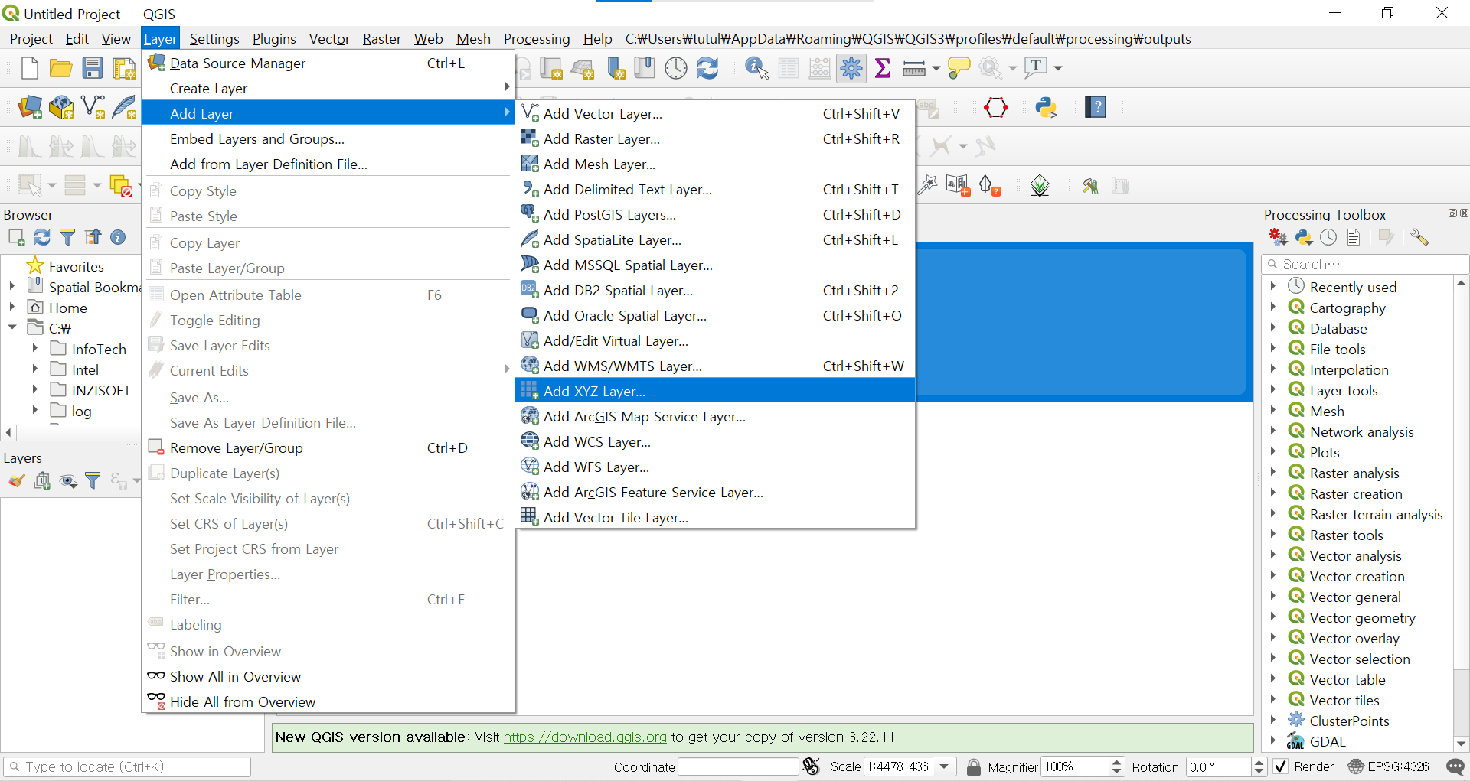Expand the GDAL provider group
Image resolution: width=1470 pixels, height=781 pixels.
click(1272, 740)
